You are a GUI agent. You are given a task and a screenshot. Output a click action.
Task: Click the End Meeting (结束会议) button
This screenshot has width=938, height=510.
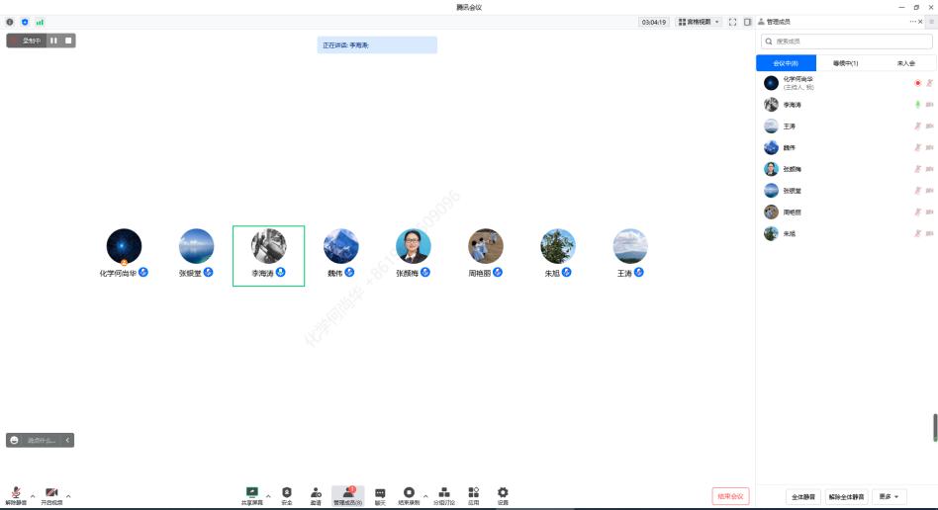pos(731,496)
